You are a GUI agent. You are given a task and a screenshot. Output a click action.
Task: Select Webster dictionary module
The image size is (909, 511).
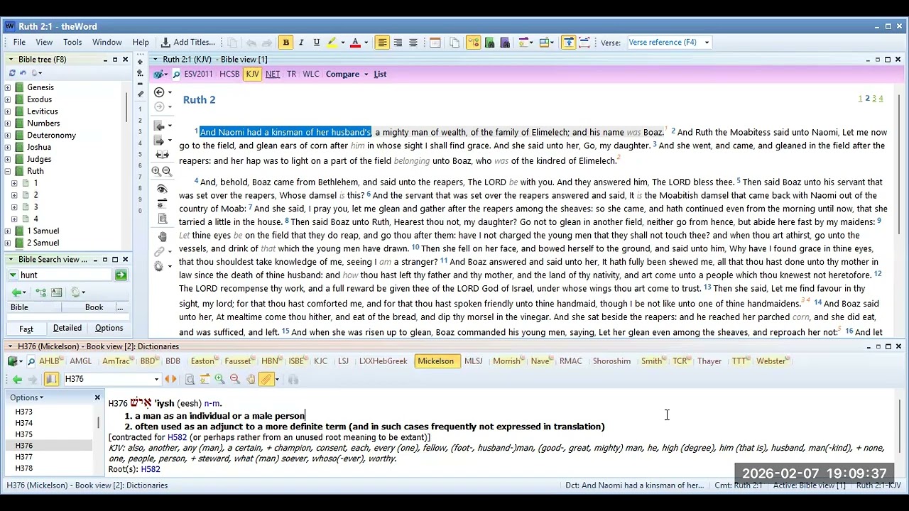[771, 361]
